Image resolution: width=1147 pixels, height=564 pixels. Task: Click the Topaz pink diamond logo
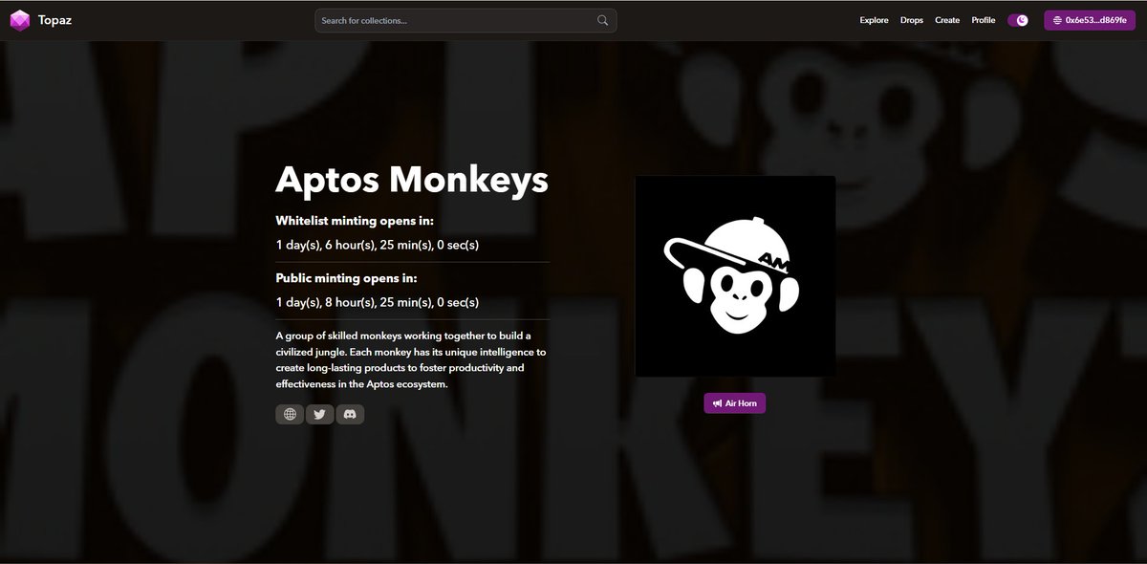point(19,19)
